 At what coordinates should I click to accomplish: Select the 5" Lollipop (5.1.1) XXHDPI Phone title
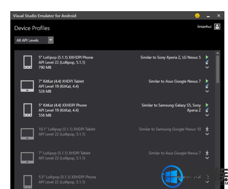coord(66,58)
